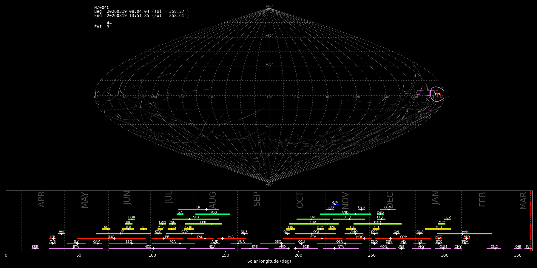
Task: Click the HVI shower label
Action: (61, 232)
